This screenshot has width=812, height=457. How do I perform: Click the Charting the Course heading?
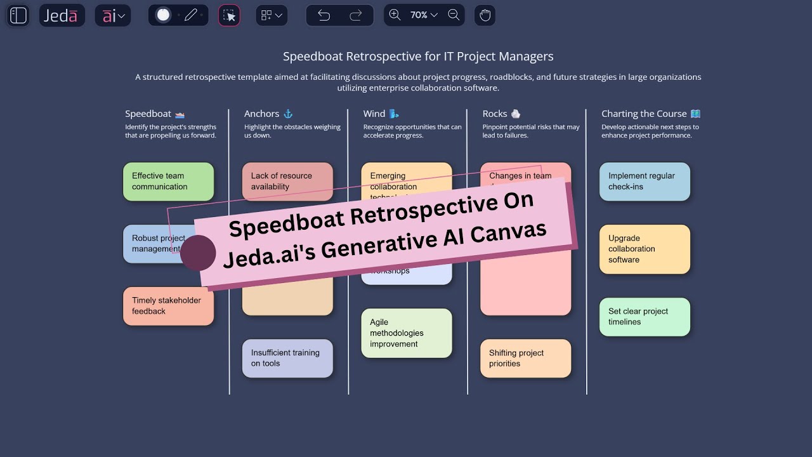point(644,114)
